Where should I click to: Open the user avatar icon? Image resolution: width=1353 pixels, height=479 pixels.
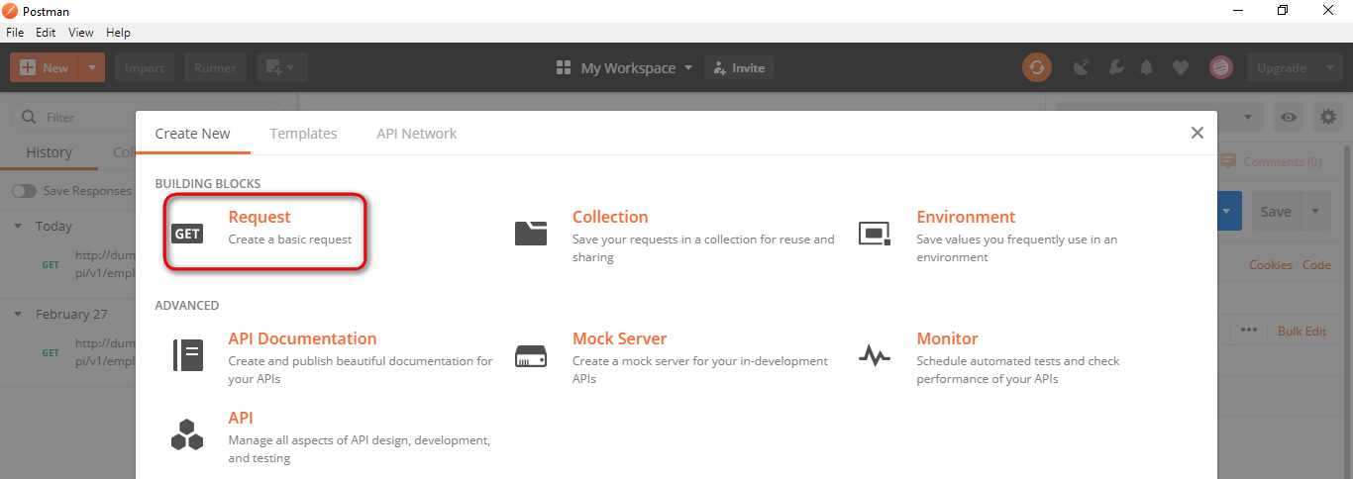click(x=1220, y=67)
